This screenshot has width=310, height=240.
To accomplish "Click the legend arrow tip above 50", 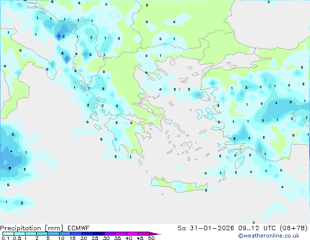I will click(x=155, y=234).
